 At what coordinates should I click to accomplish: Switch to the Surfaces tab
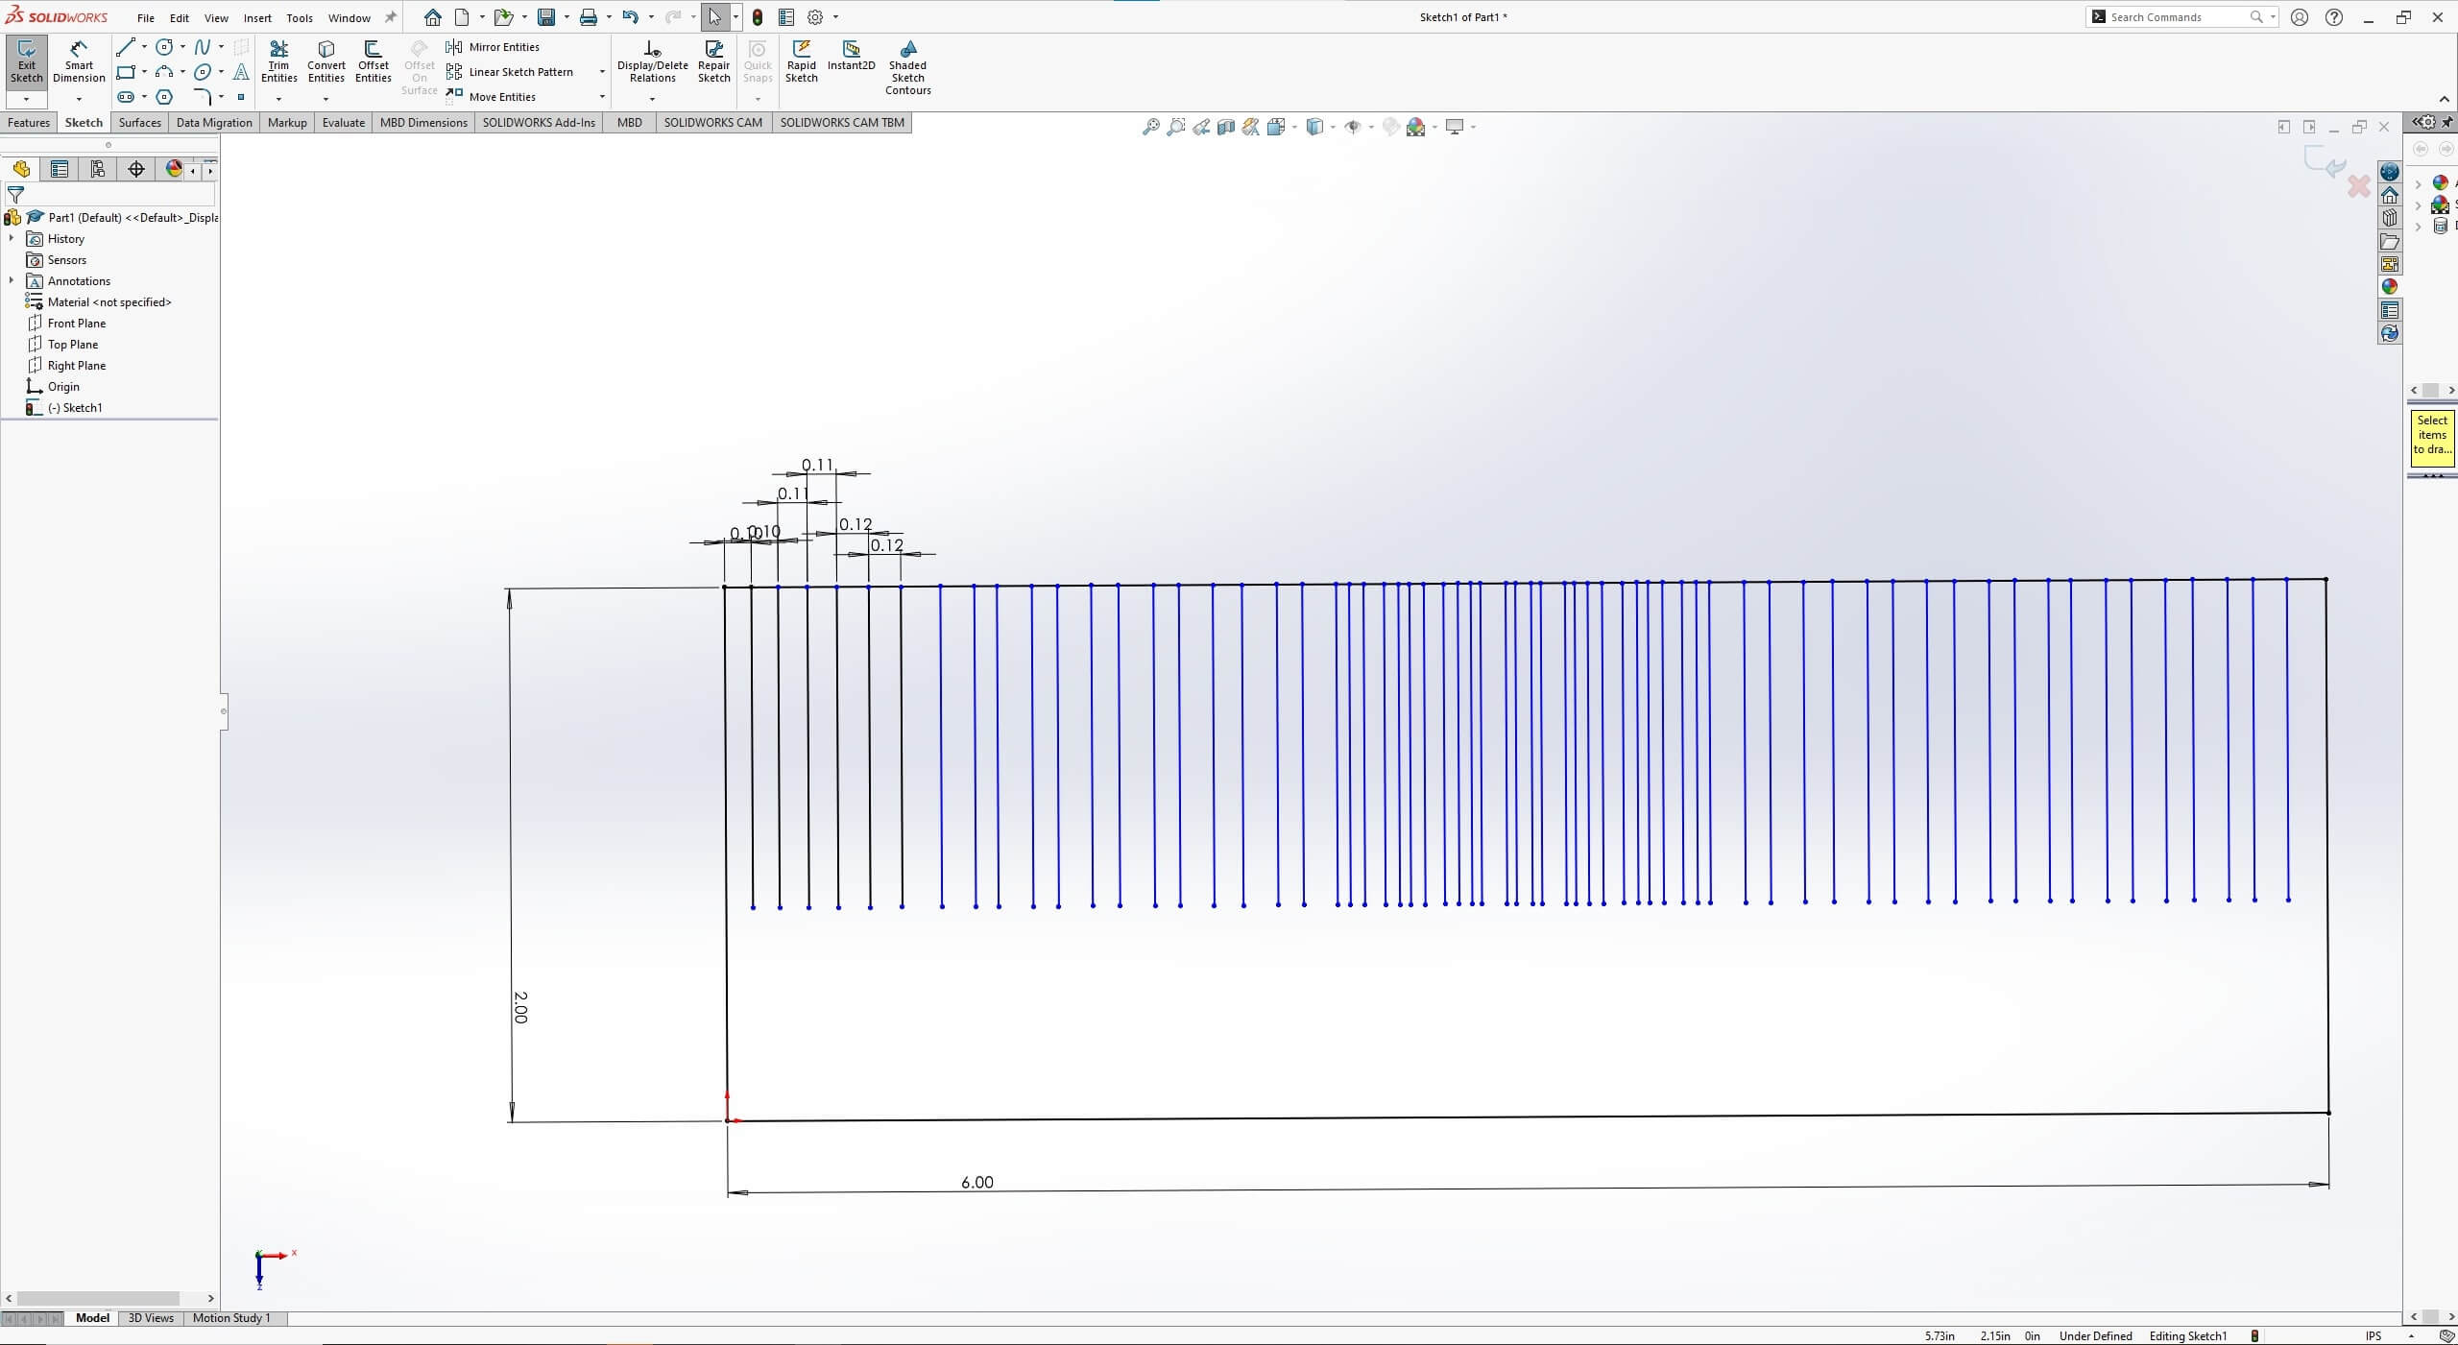(x=140, y=123)
